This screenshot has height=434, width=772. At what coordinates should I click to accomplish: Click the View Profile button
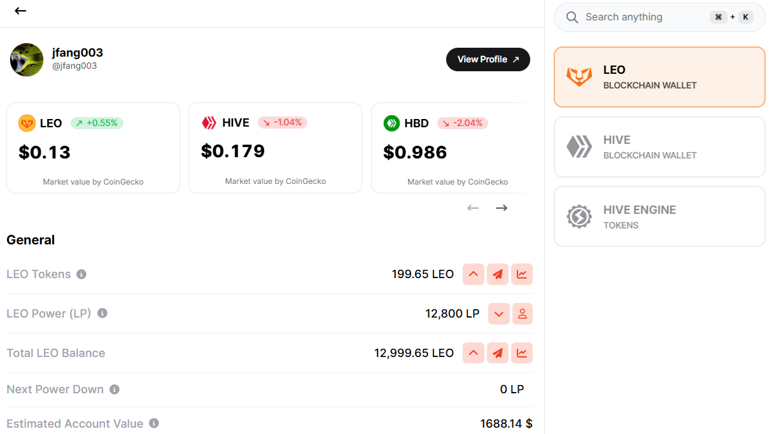click(488, 59)
